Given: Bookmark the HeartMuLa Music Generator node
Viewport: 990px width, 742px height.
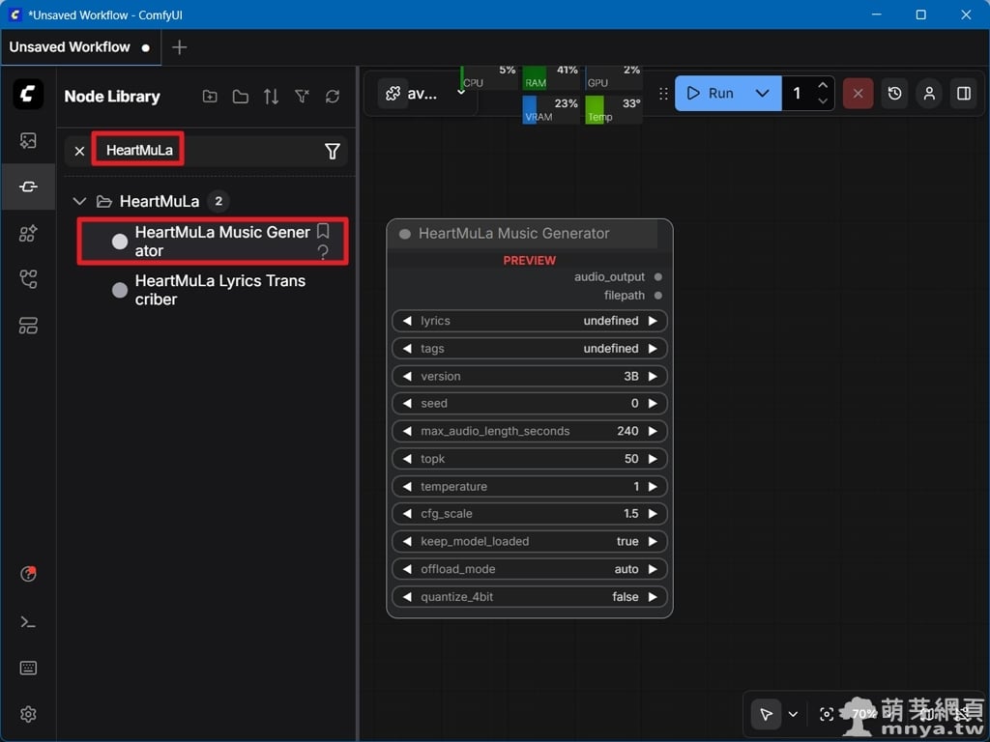Looking at the screenshot, I should pos(323,232).
